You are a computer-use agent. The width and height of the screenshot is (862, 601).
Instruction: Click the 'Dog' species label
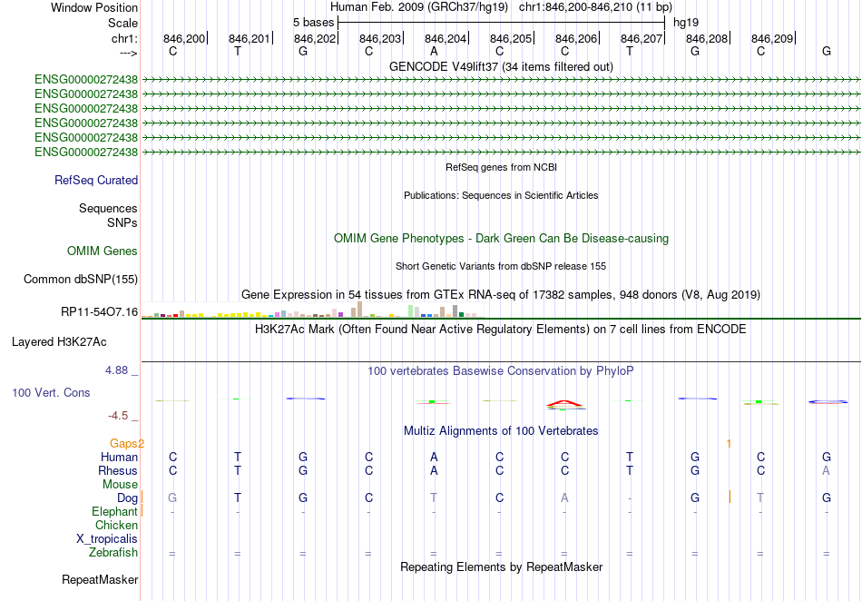point(128,498)
